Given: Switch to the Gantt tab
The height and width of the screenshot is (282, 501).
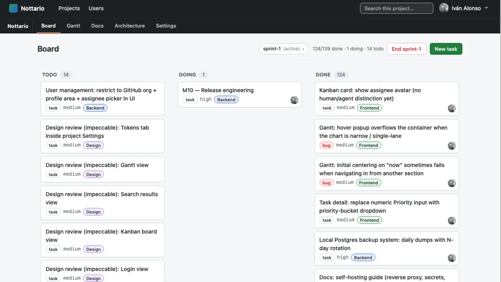Looking at the screenshot, I should [73, 26].
